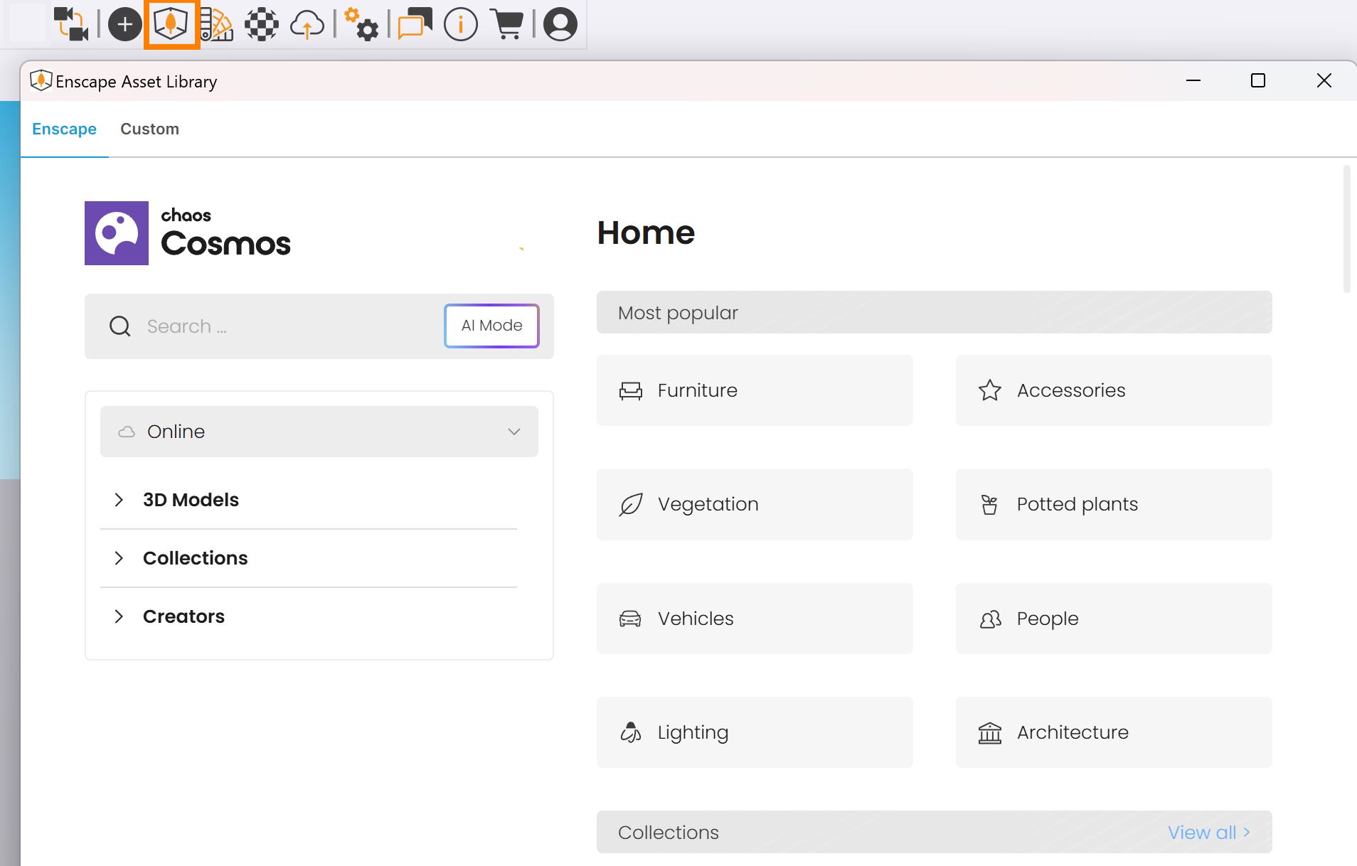Maximize the Enscape Asset Library window
1357x866 pixels.
coord(1258,81)
